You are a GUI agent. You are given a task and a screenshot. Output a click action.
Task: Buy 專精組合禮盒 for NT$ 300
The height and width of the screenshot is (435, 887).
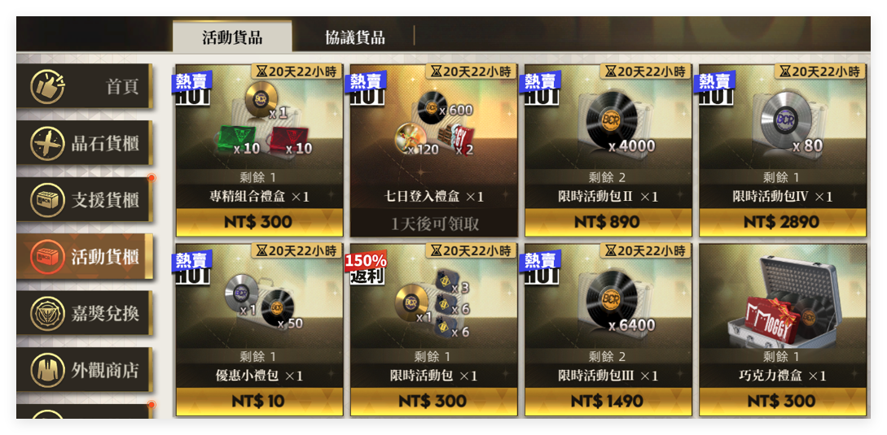click(x=259, y=223)
